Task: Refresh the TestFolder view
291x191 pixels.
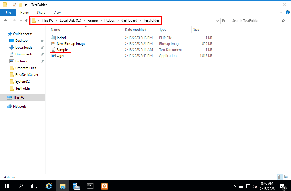Action: point(224,20)
